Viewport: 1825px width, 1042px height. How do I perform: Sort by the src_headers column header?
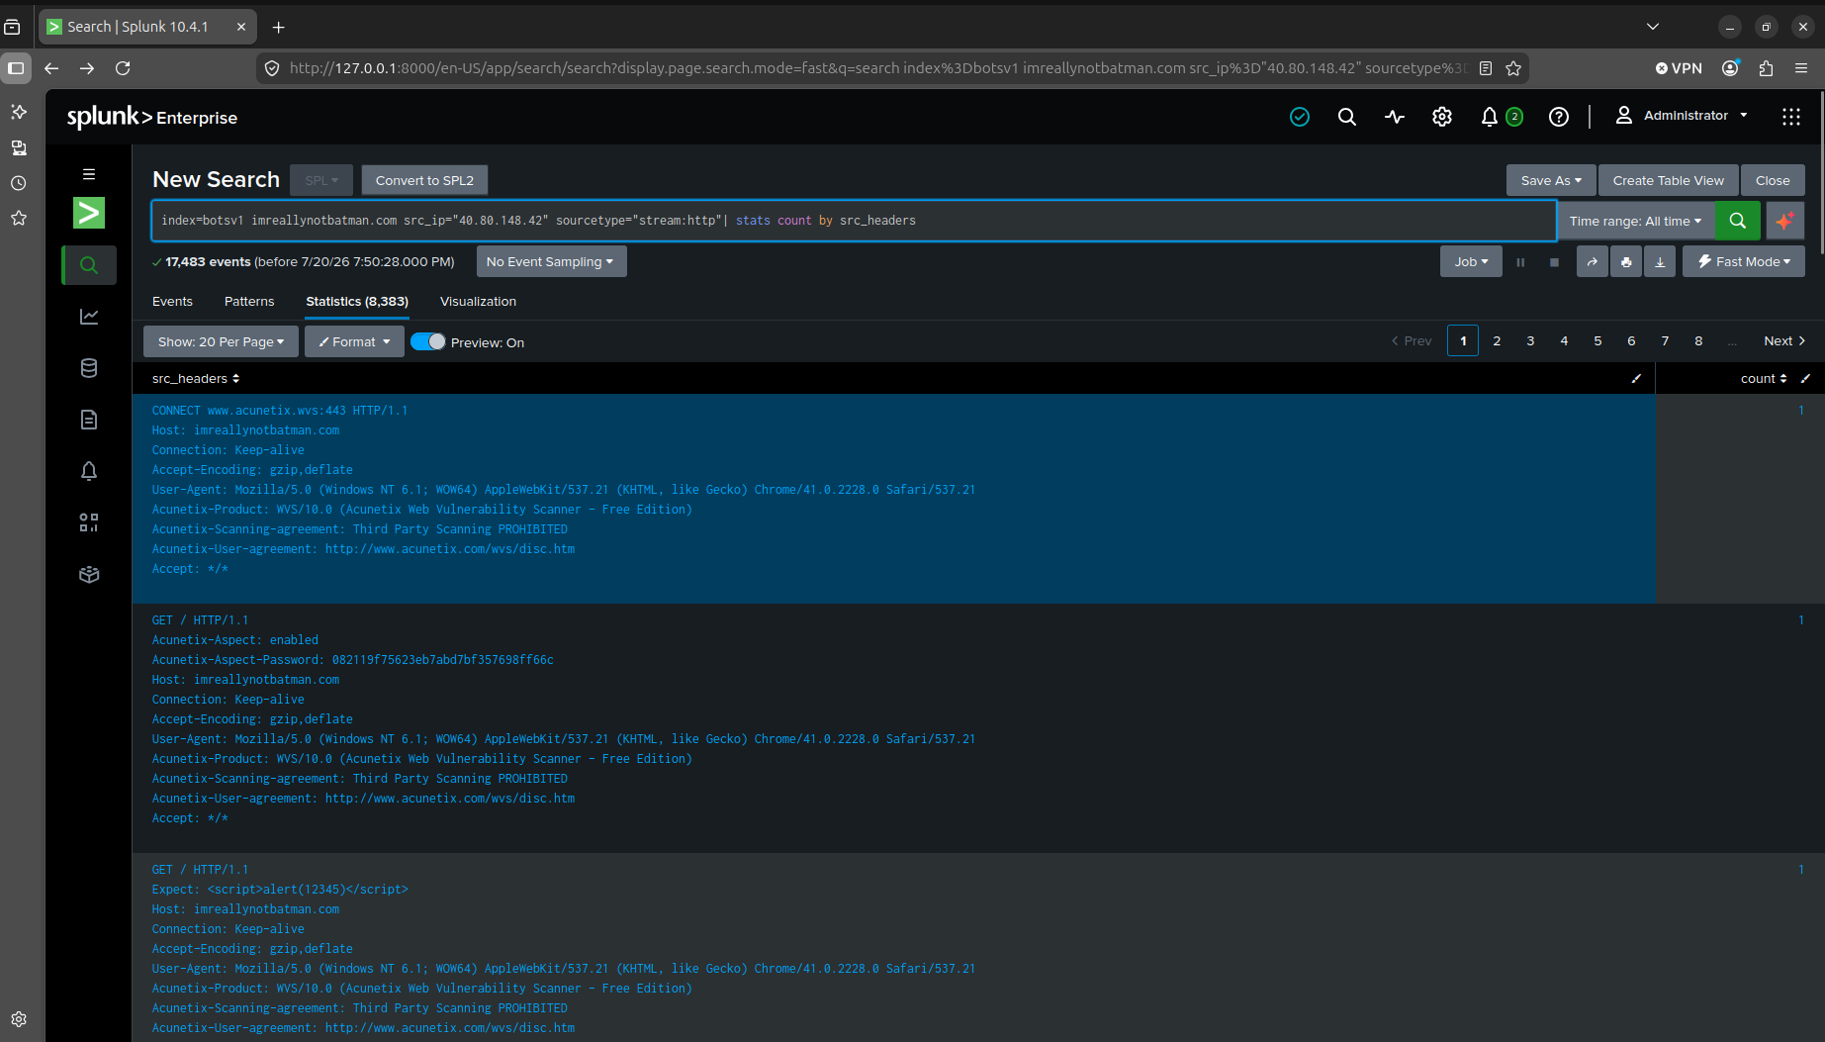[196, 378]
